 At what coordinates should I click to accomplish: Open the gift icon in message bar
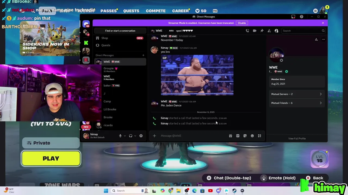[x=231, y=136]
